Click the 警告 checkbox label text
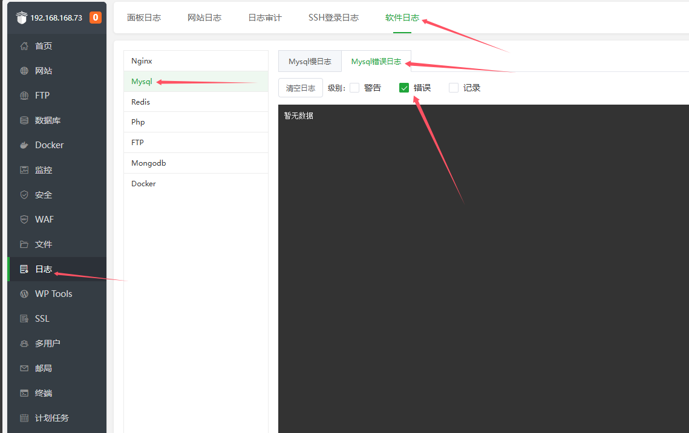The height and width of the screenshot is (433, 689). 373,88
